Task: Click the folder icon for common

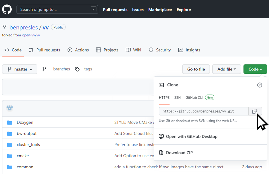Action: 10,167
